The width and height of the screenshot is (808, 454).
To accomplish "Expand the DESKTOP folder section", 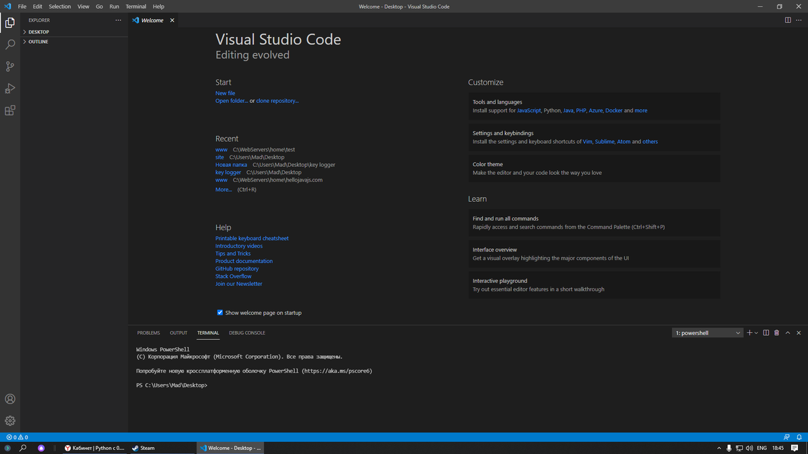I will pyautogui.click(x=38, y=32).
